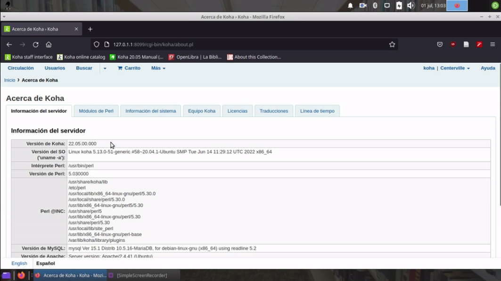This screenshot has height=281, width=501.
Task: Open the Carrito cart
Action: click(x=129, y=68)
